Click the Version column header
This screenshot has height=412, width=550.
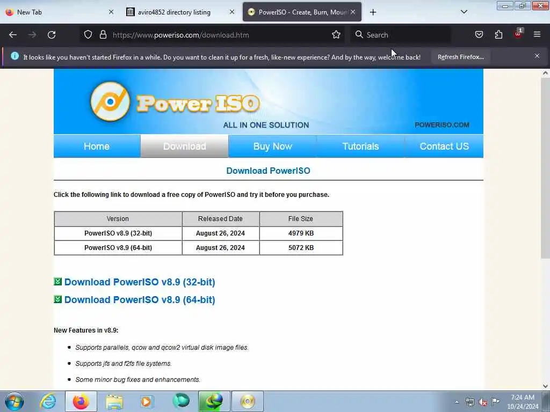tap(118, 219)
